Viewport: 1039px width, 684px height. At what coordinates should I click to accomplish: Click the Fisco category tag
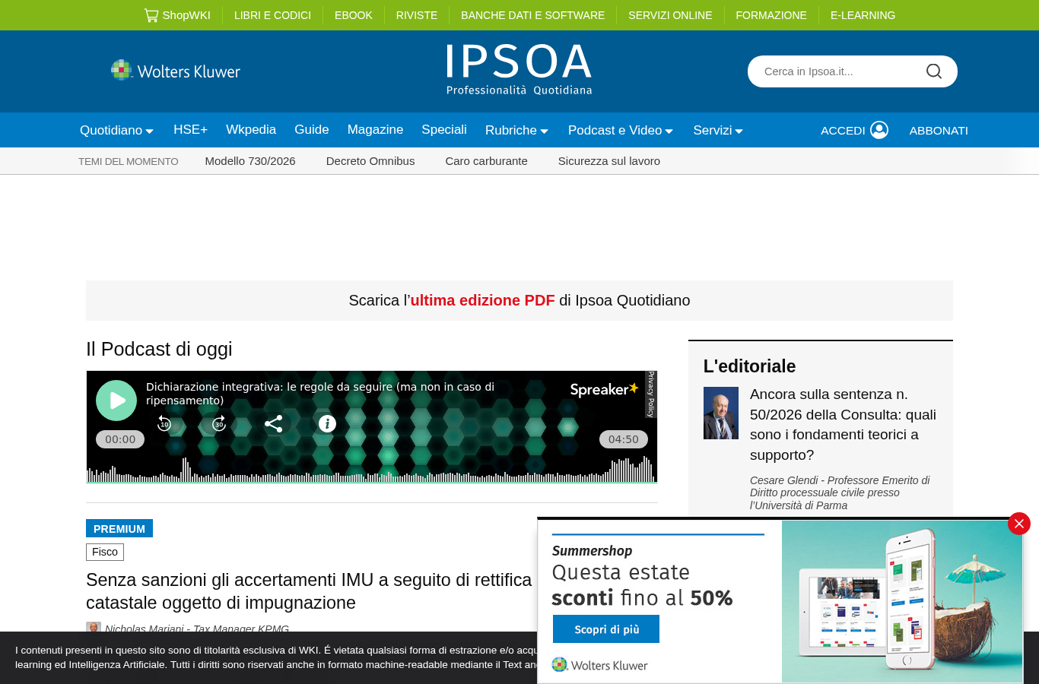tap(105, 552)
